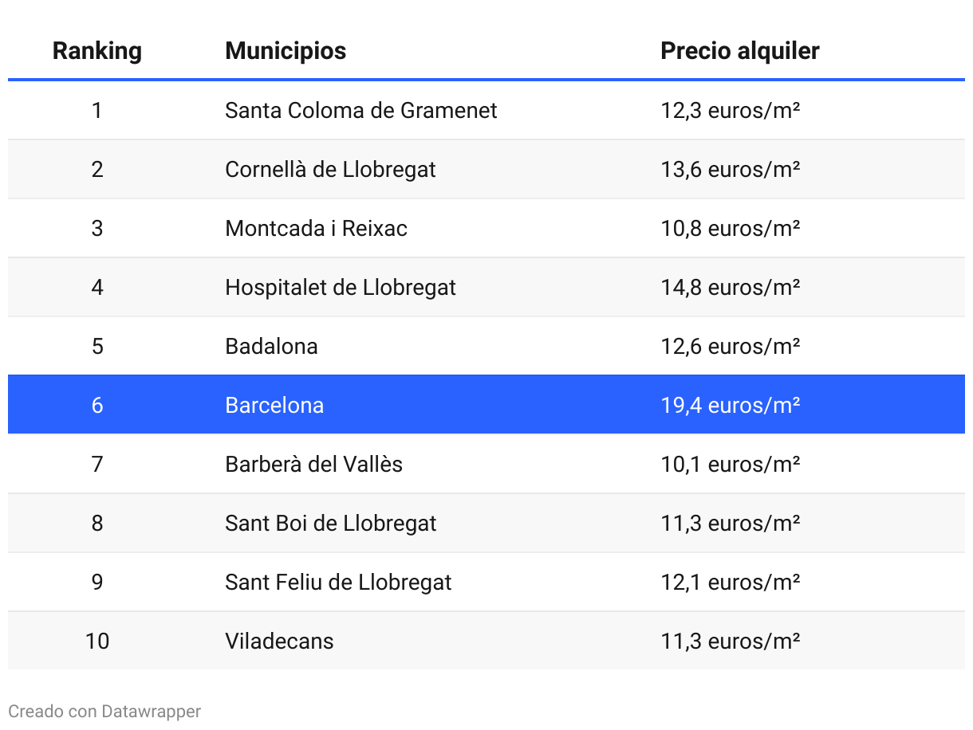Click the 10,1 euros/m² price value
The image size is (973, 730).
(x=730, y=464)
